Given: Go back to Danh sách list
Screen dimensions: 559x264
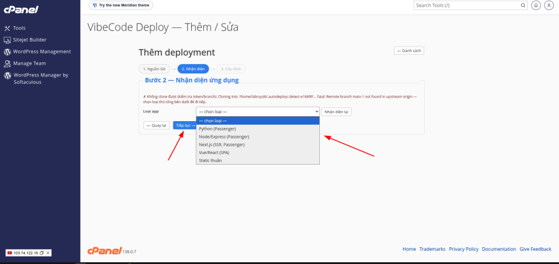Looking at the screenshot, I should pyautogui.click(x=409, y=51).
